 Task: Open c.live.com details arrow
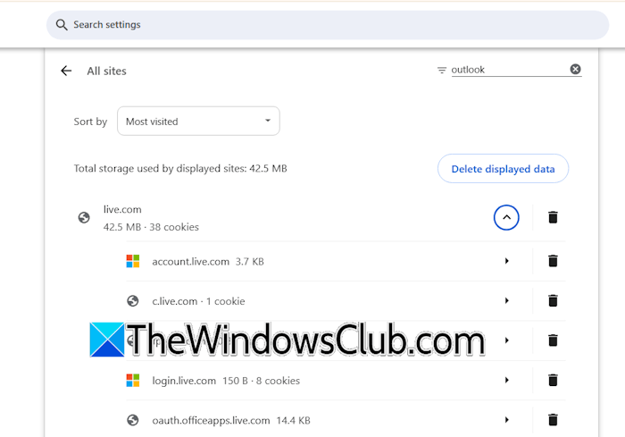(506, 300)
